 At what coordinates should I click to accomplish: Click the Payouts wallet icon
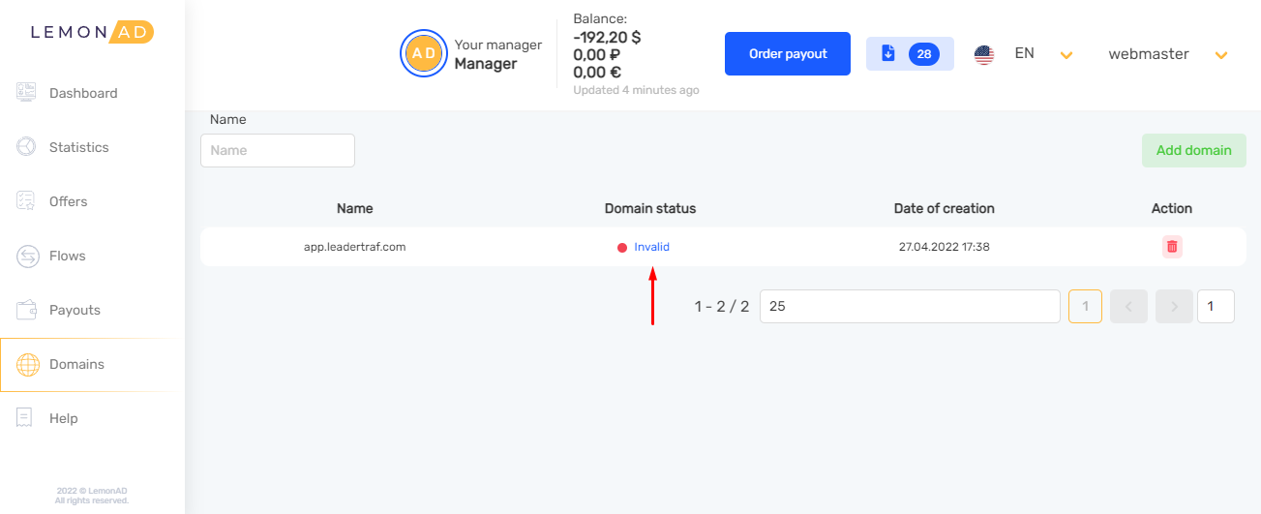(27, 310)
